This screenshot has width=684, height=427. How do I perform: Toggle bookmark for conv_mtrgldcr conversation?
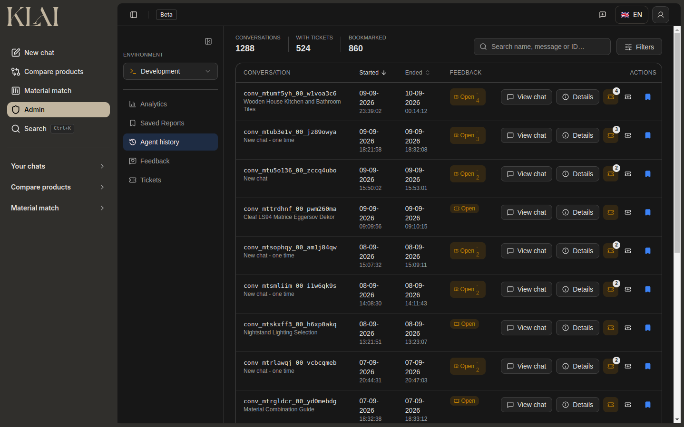648,405
